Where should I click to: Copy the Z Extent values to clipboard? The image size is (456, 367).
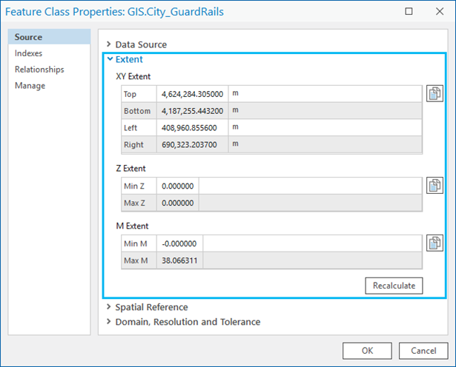pos(434,185)
